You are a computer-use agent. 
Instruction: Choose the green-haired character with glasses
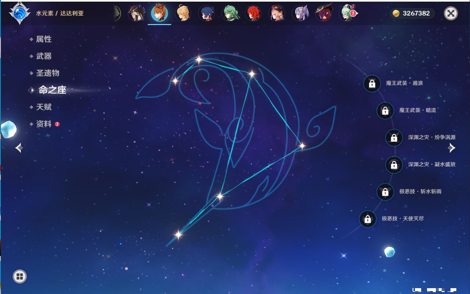click(x=230, y=14)
